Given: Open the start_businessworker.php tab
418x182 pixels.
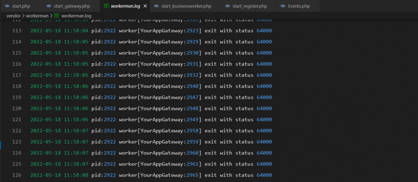Looking at the screenshot, I should pos(185,6).
